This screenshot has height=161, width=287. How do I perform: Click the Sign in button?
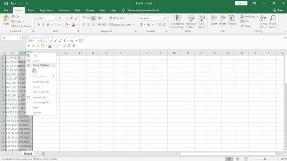241,3
